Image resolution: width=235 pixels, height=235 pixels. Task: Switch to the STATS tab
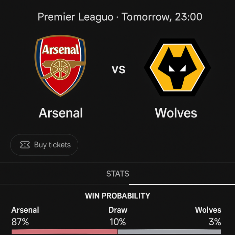coord(117,174)
